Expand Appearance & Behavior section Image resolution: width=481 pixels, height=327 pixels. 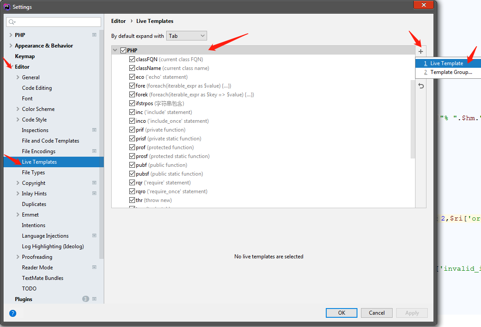[11, 45]
